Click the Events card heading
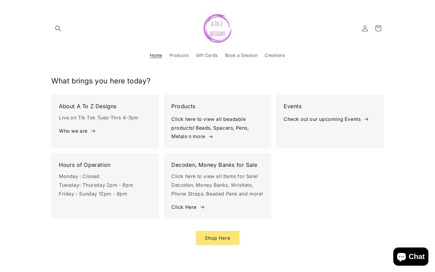The height and width of the screenshot is (272, 435). click(292, 106)
